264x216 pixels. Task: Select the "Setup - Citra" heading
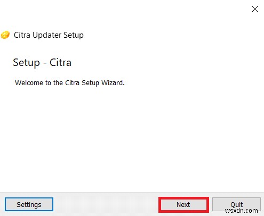tap(42, 63)
